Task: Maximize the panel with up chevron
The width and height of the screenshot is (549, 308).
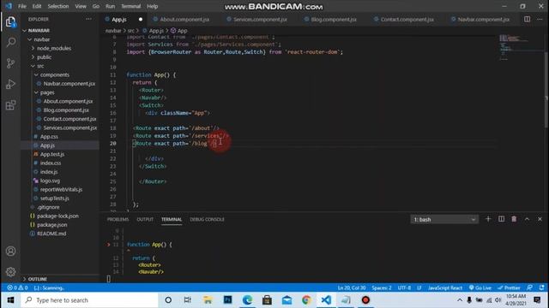Action: 527,219
